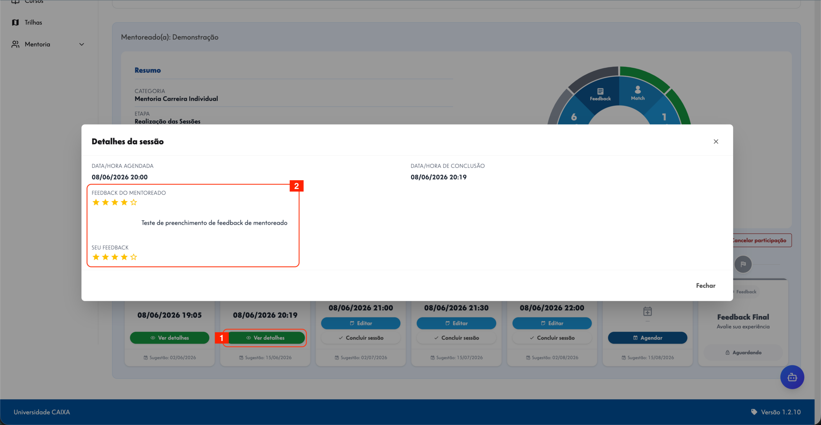Screen dimensions: 821x425
Task: Click the flag milestone icon on the timeline
Action: tap(743, 264)
